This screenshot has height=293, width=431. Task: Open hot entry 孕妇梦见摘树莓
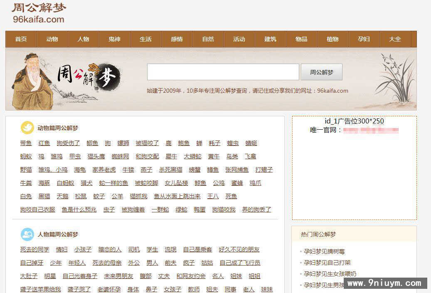pos(324,251)
